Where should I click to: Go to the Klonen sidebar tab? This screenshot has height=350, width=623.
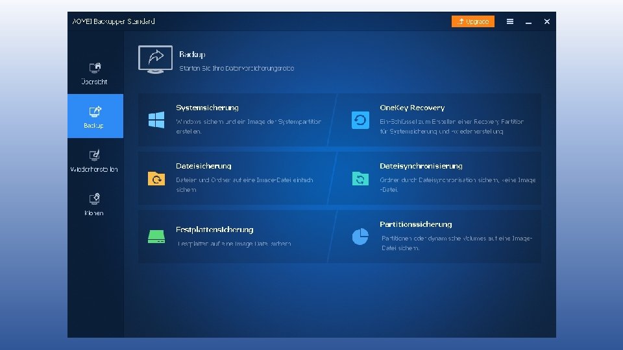[x=95, y=204]
